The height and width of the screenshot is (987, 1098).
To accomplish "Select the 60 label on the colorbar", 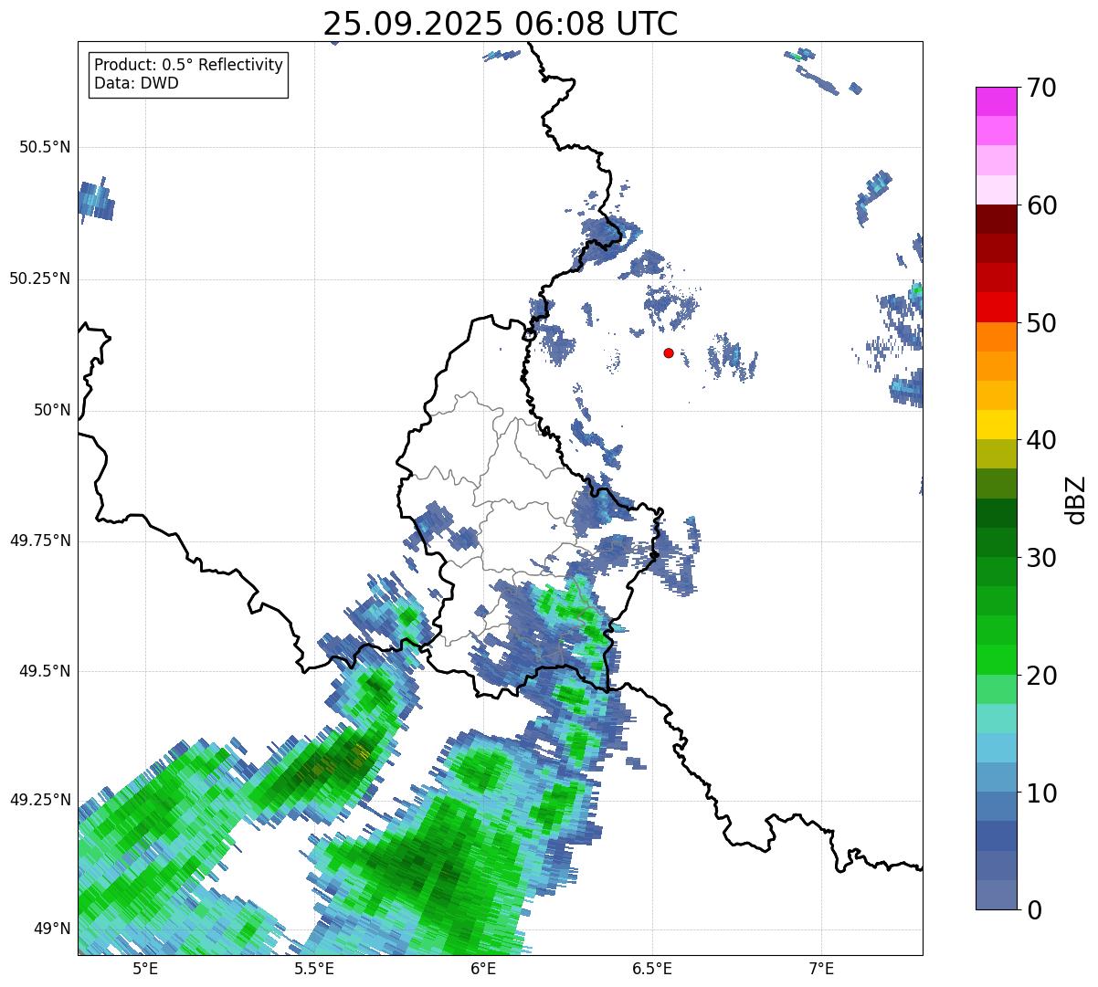I will tap(1041, 205).
